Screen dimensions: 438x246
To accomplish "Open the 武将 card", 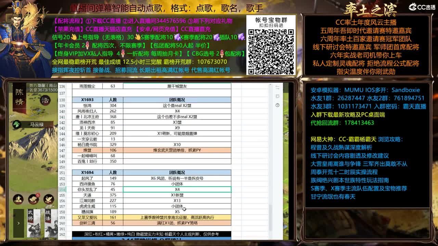I will tap(34, 223).
